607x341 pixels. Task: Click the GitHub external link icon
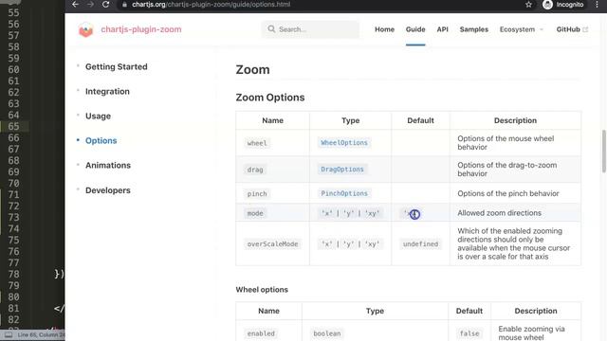click(x=585, y=29)
